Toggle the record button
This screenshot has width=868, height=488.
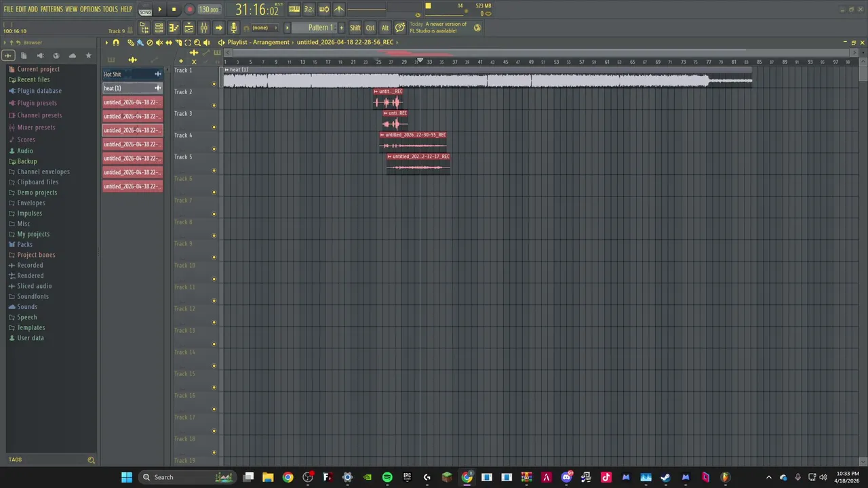click(x=190, y=9)
